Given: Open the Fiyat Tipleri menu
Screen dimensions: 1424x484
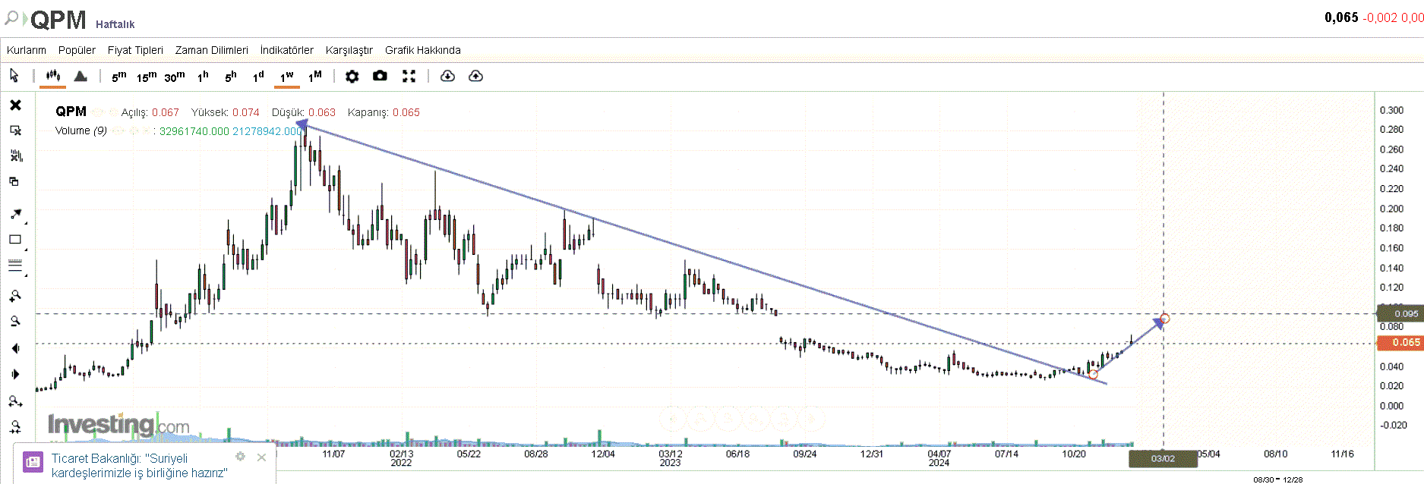Looking at the screenshot, I should coord(135,50).
